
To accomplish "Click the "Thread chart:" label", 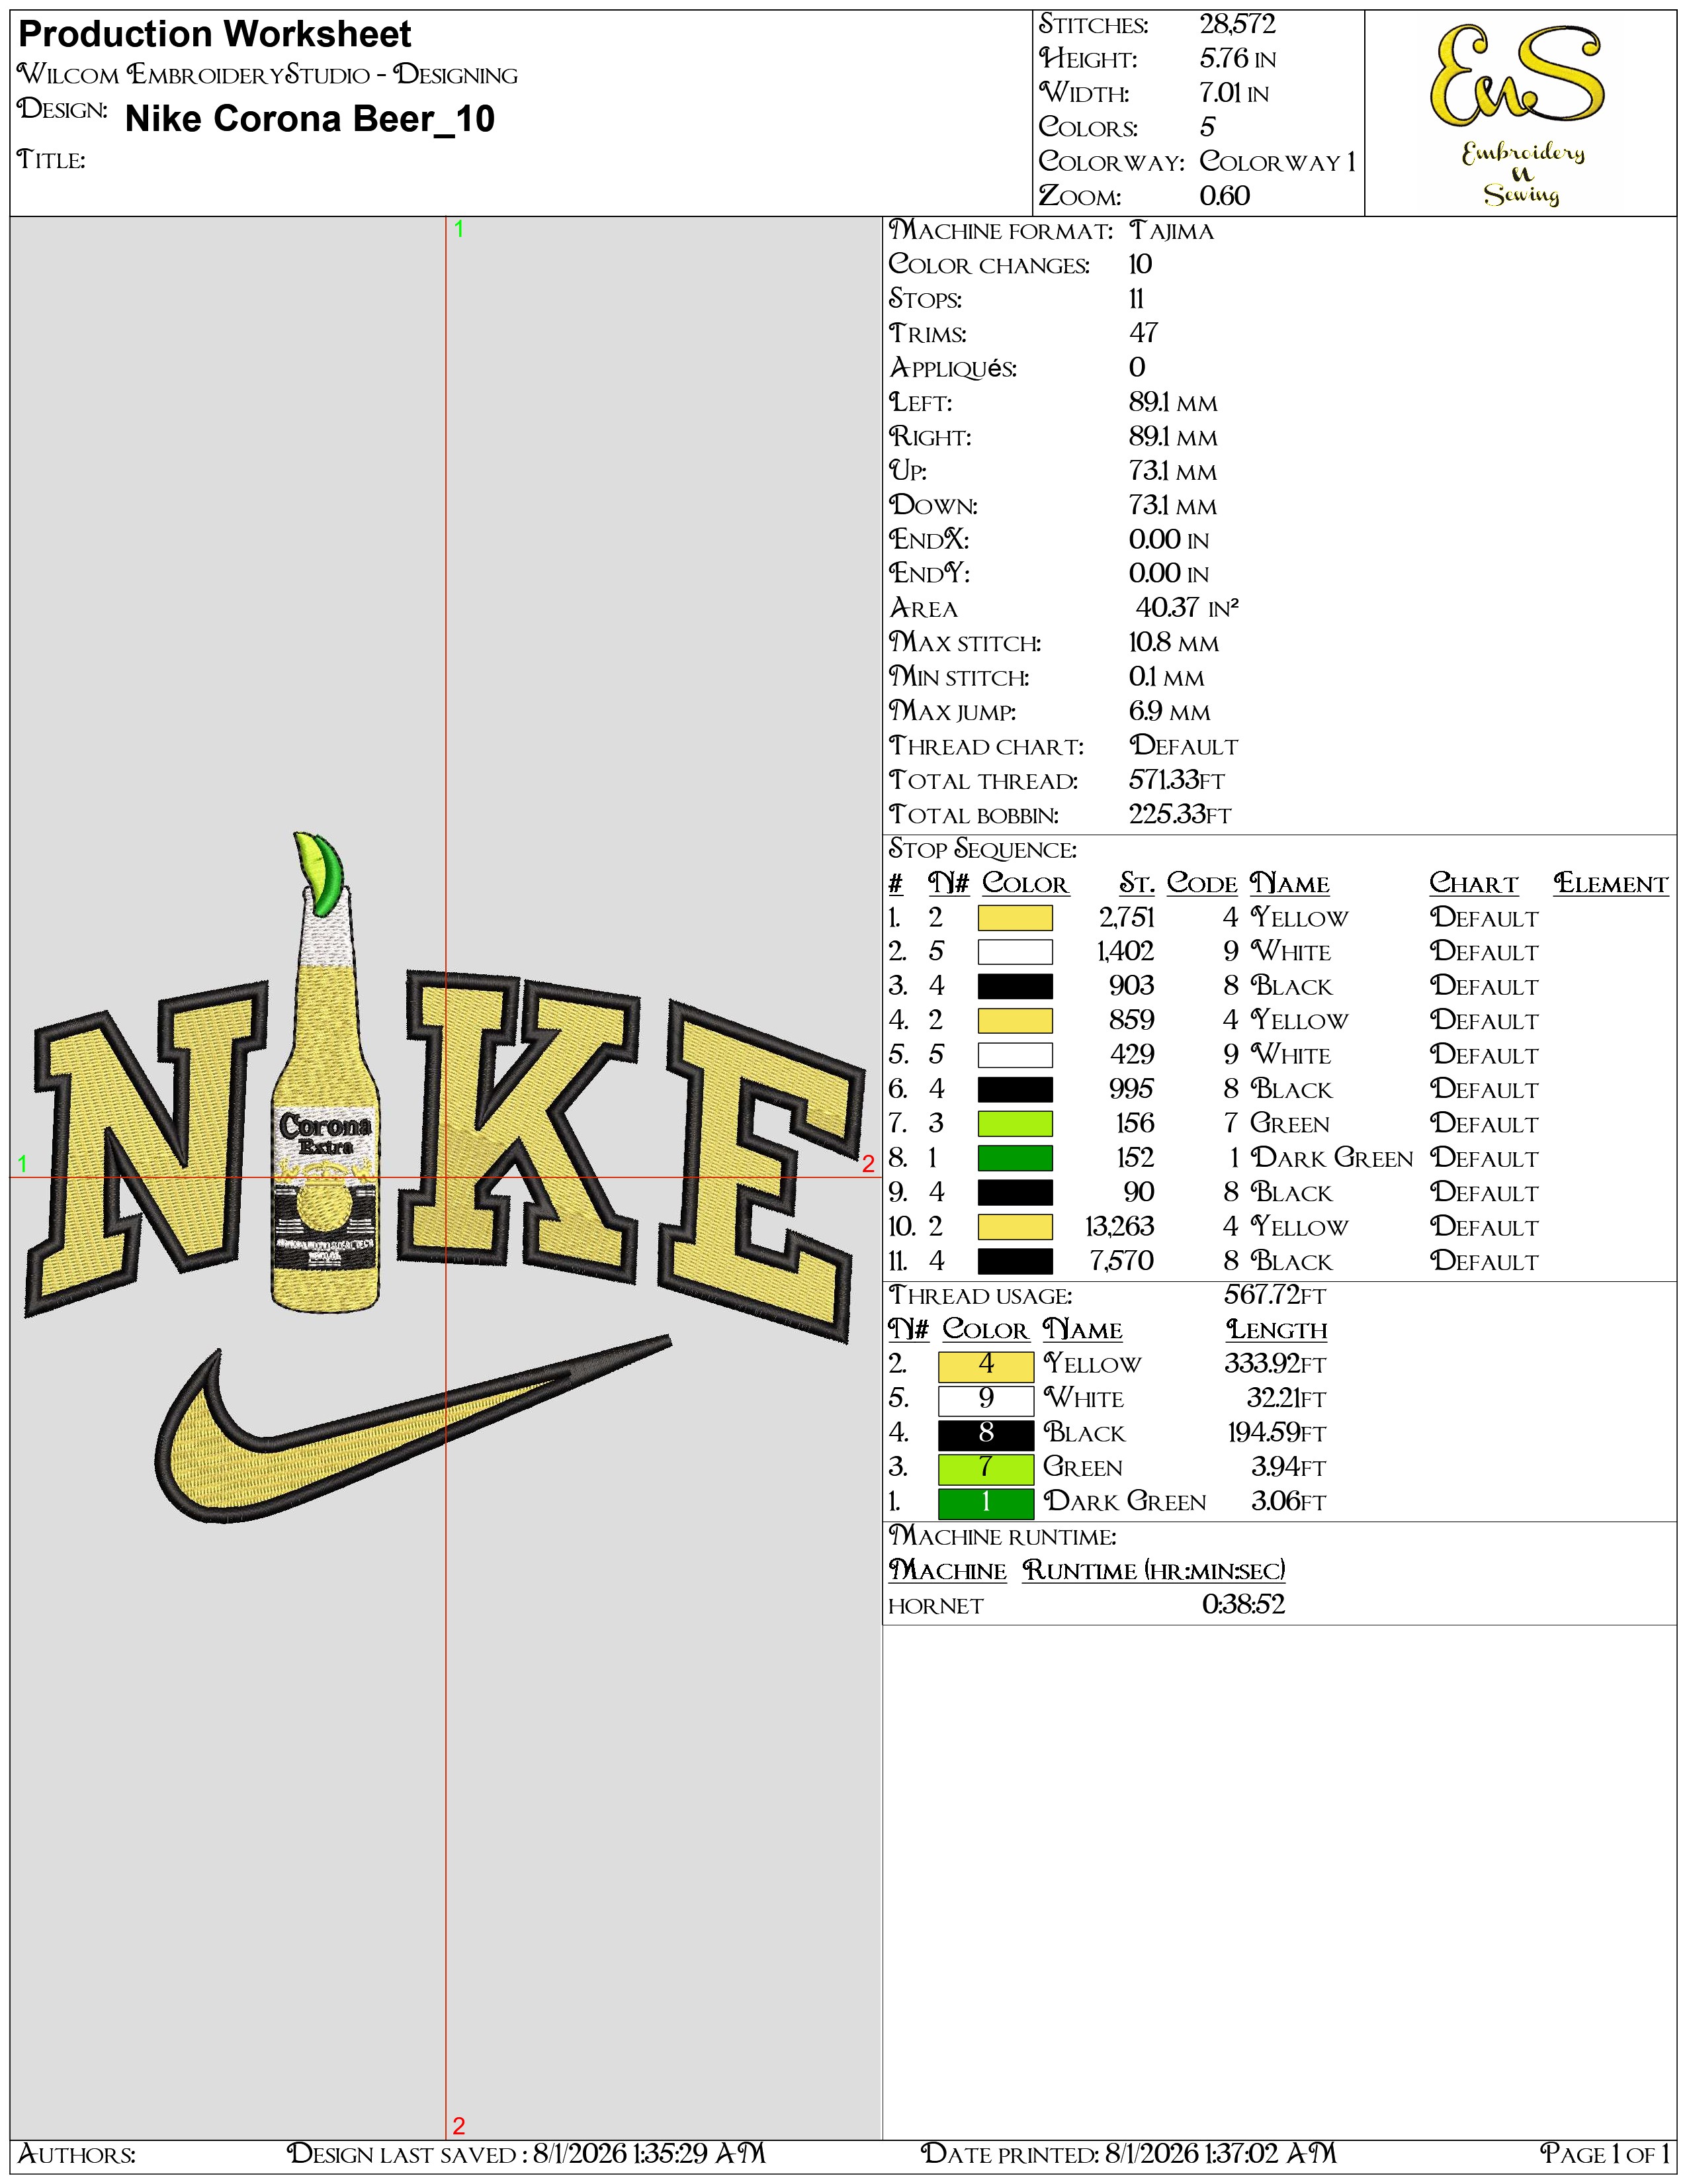I will pos(986,746).
